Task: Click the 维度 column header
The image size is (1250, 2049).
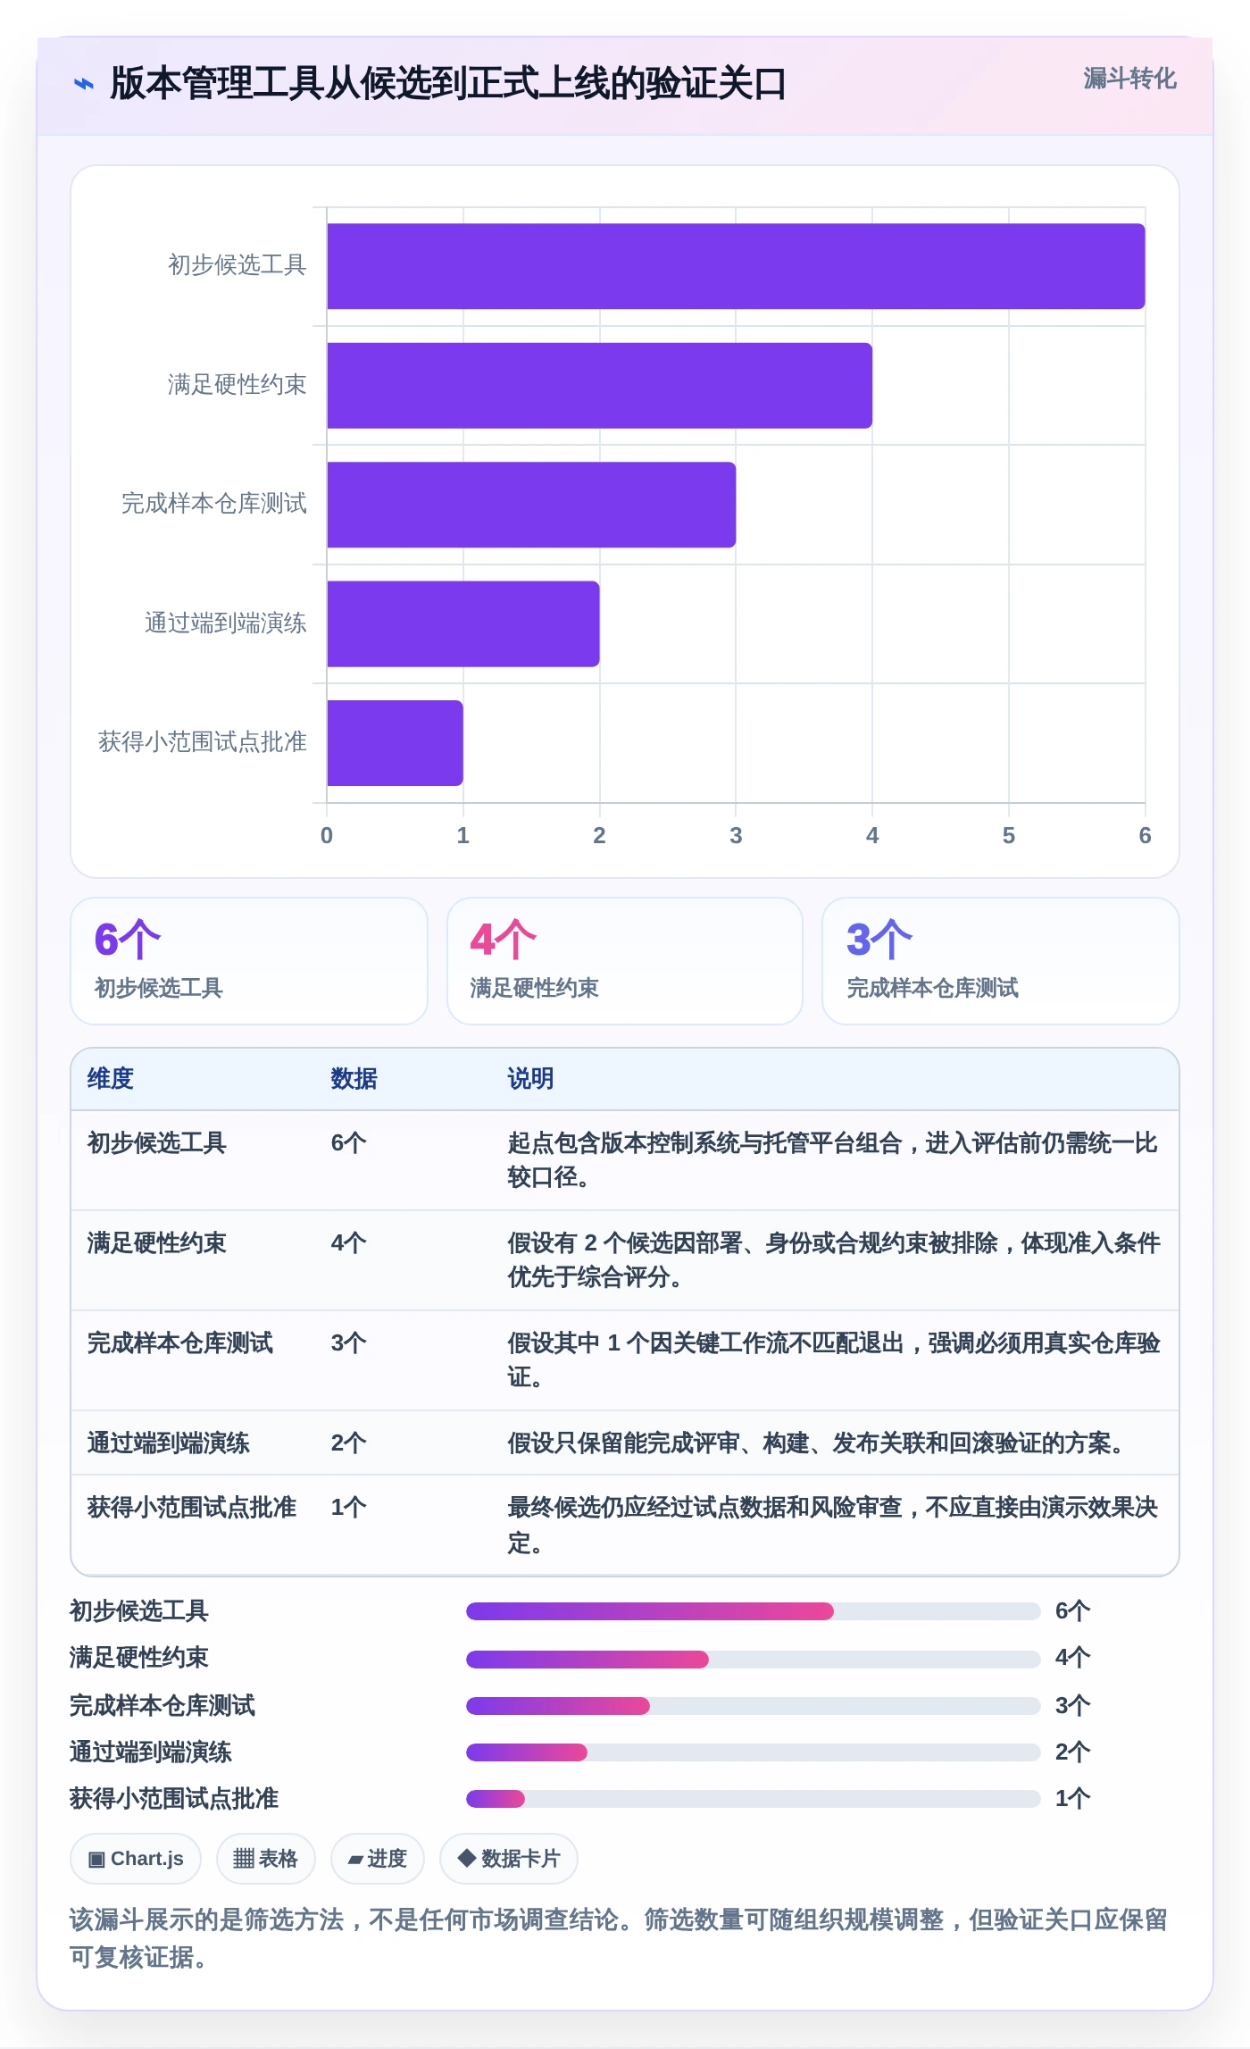Action: [111, 1079]
